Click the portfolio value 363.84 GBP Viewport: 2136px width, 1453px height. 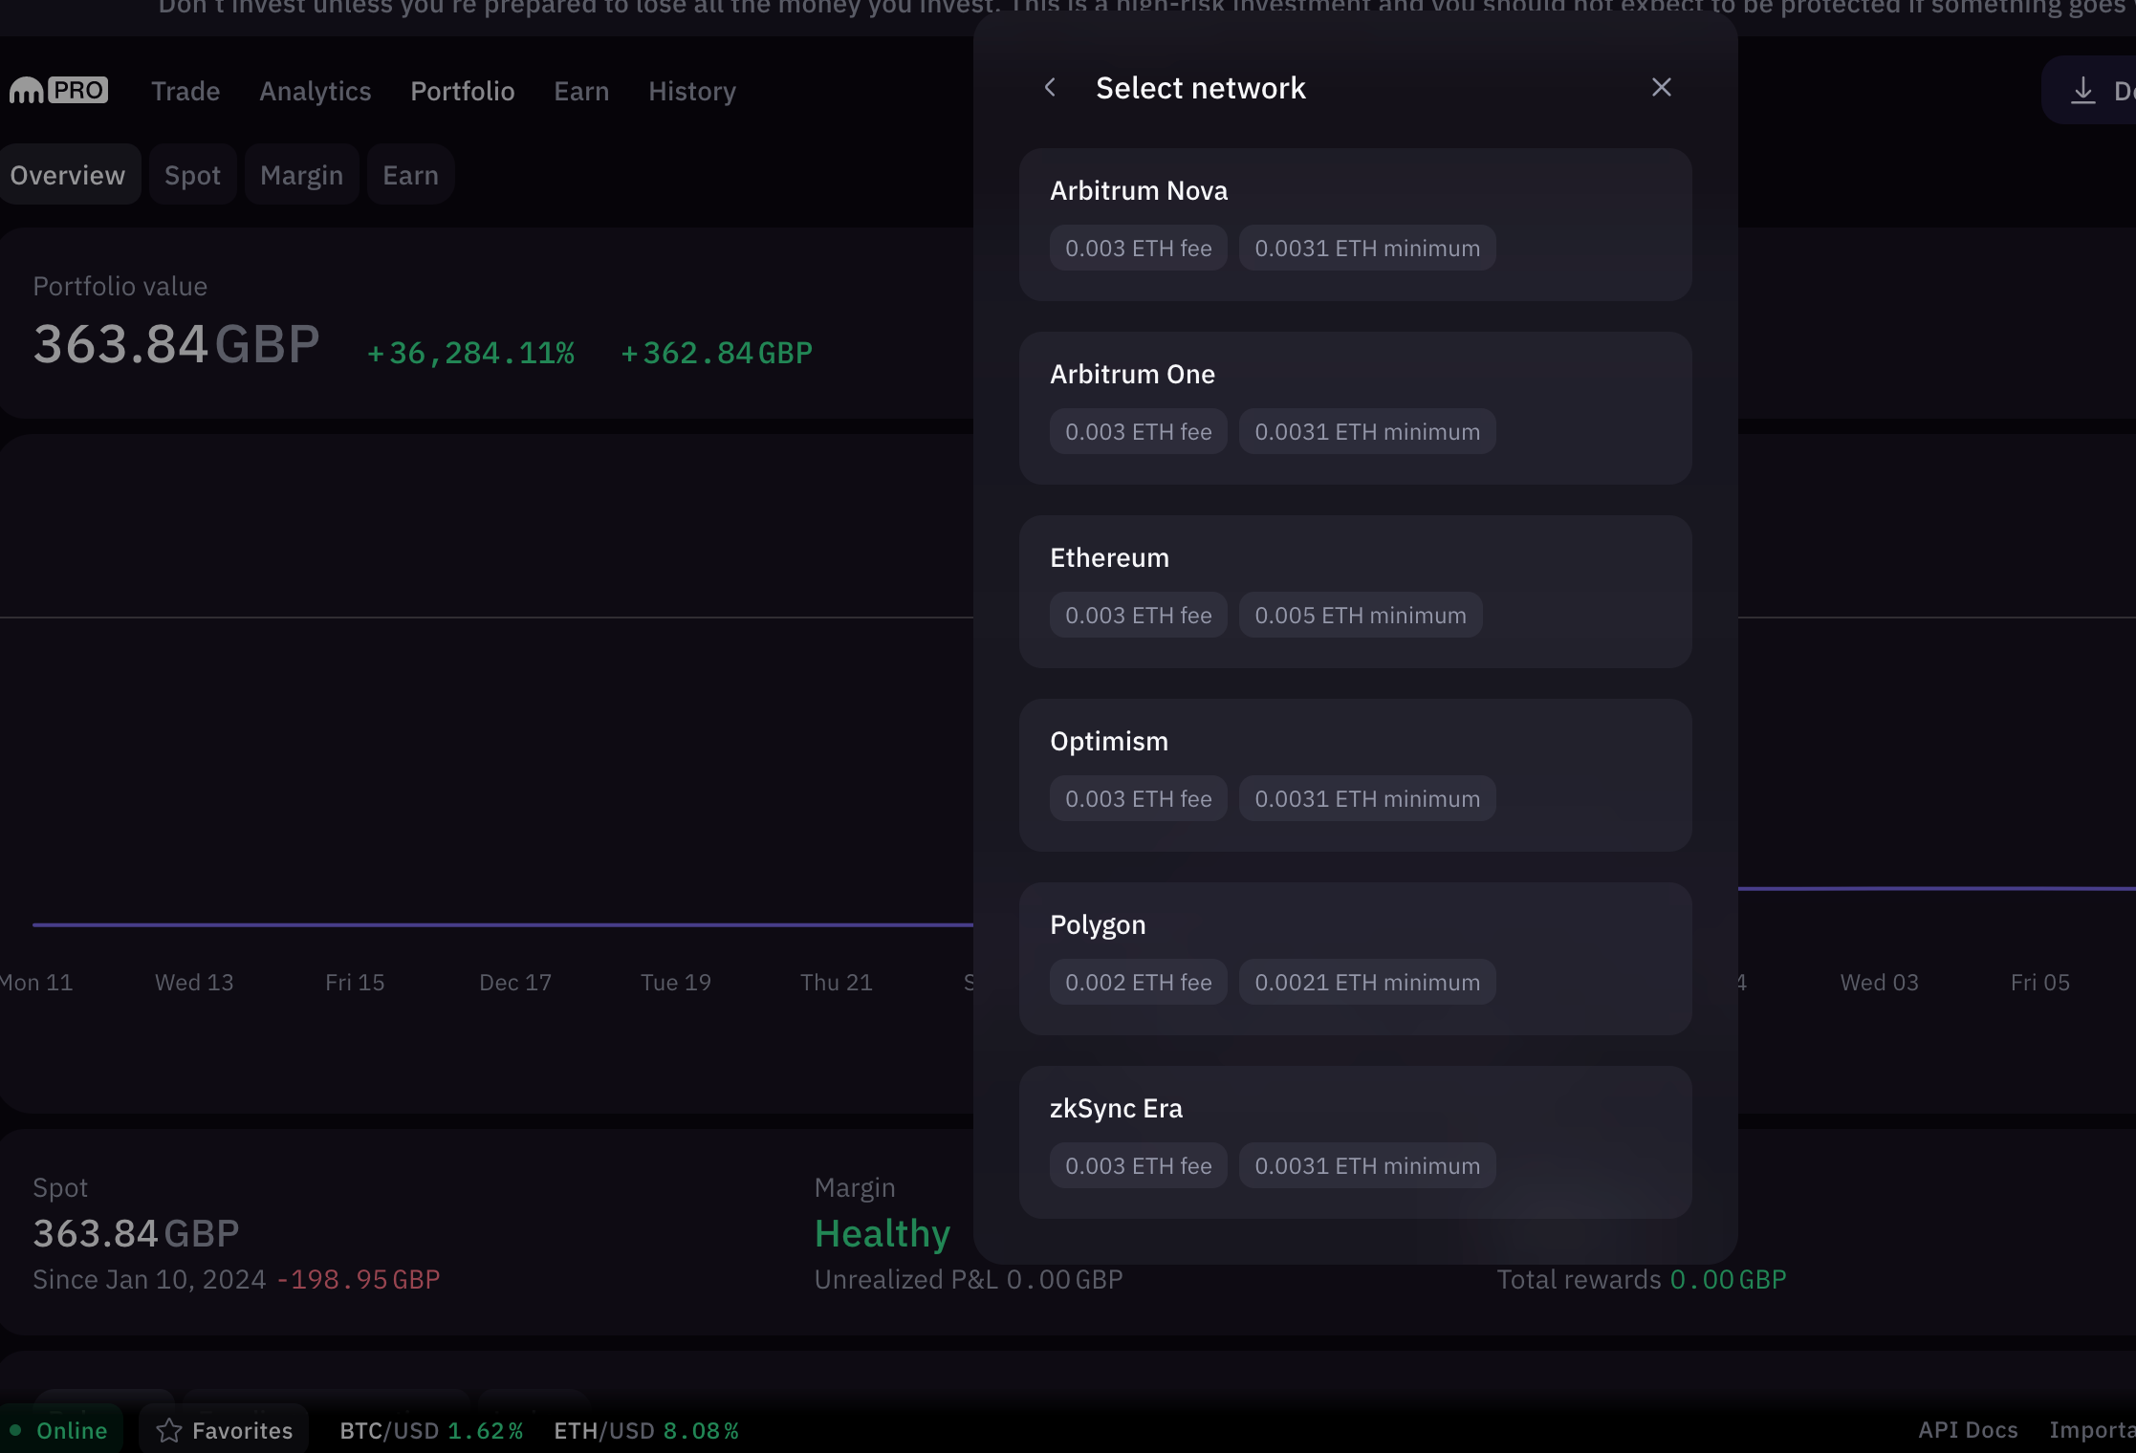(176, 344)
